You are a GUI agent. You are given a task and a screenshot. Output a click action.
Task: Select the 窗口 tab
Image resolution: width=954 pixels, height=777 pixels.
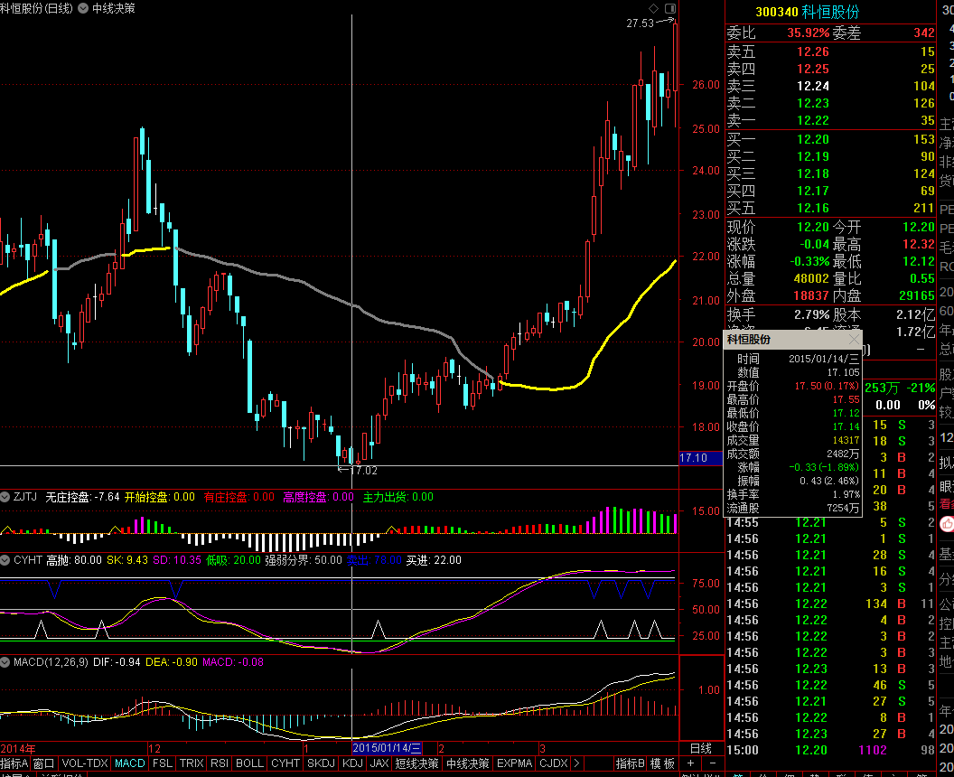click(44, 763)
